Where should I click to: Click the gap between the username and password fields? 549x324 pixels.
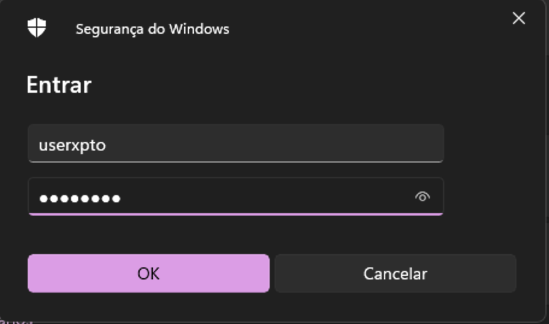pyautogui.click(x=235, y=170)
